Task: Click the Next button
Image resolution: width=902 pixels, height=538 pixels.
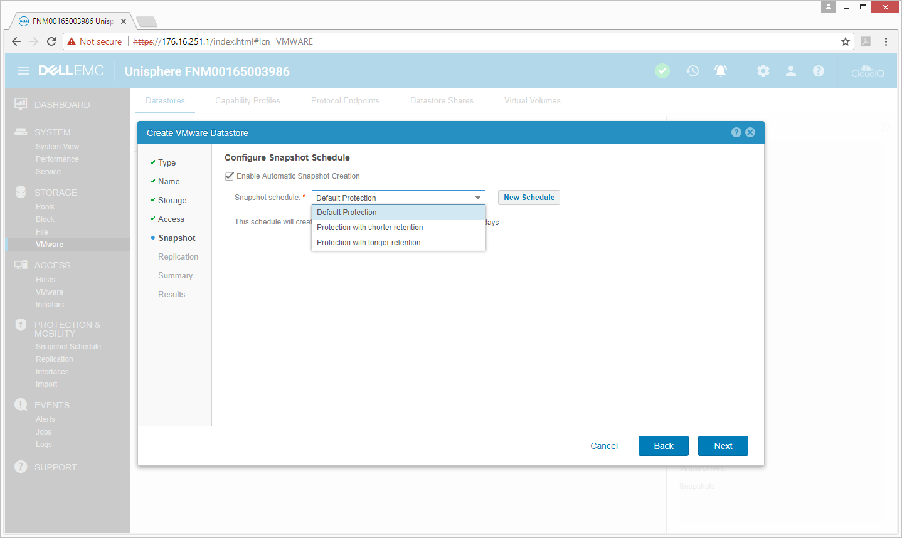Action: pos(723,446)
